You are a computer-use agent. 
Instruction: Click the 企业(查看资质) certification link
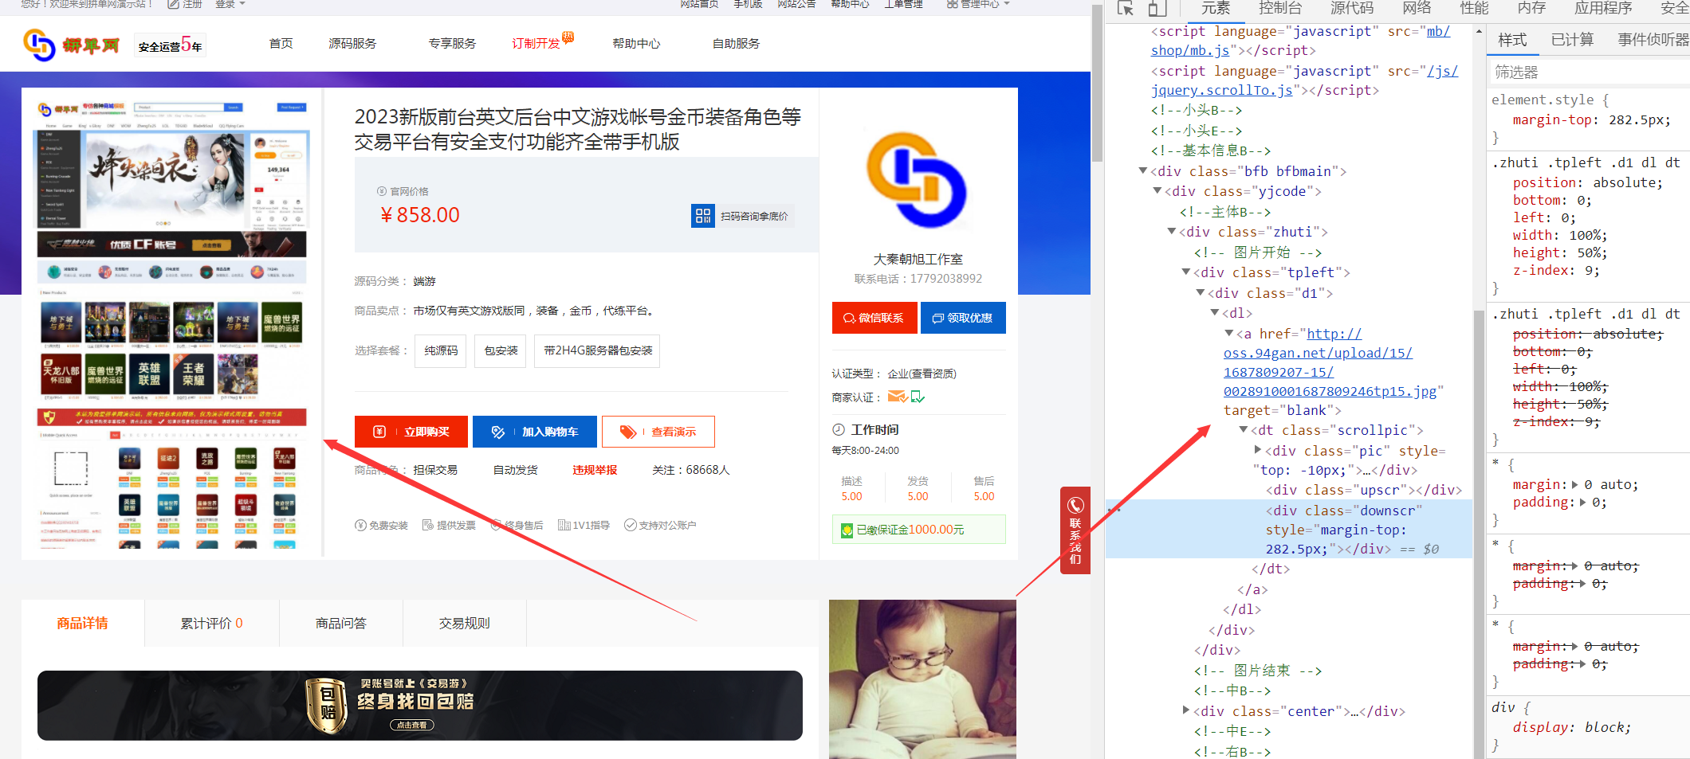pos(922,374)
